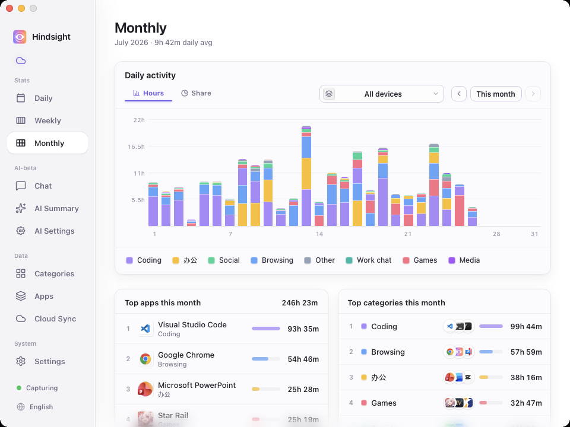Click app icons cluster in Browsing category row
Screen dimensions: 570x427
[x=459, y=352]
